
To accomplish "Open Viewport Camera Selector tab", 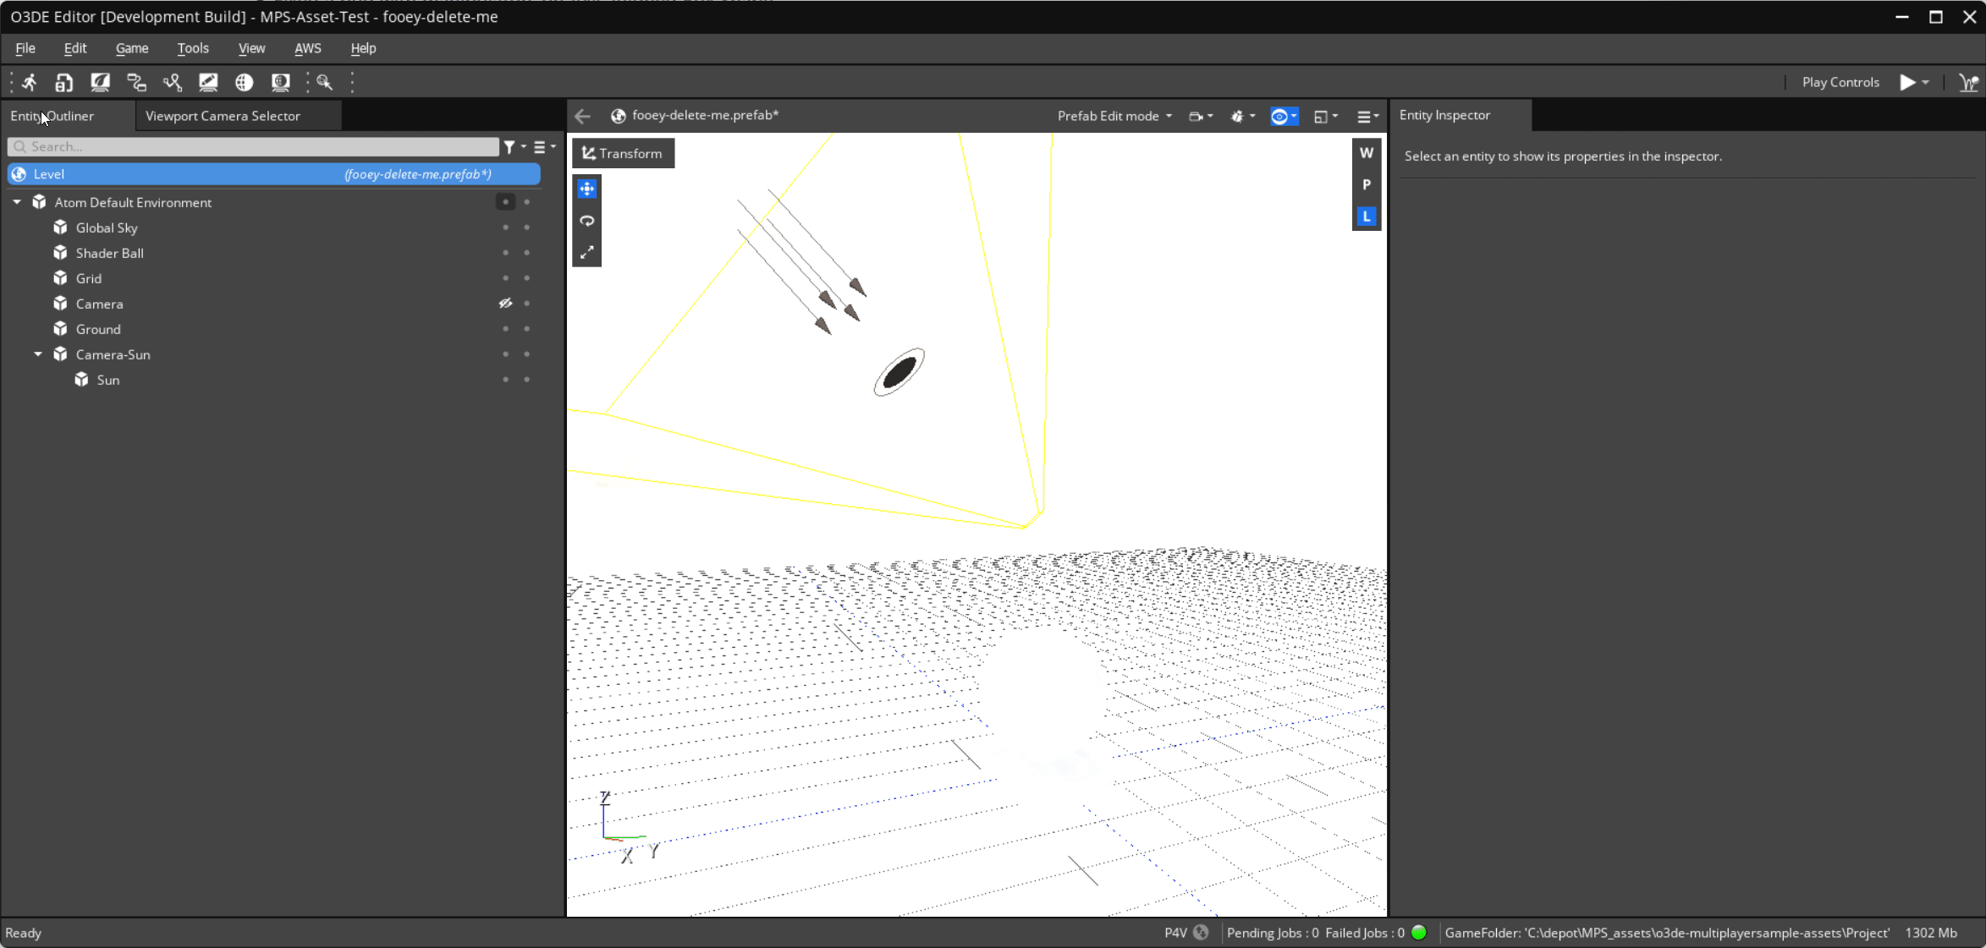I will (223, 115).
